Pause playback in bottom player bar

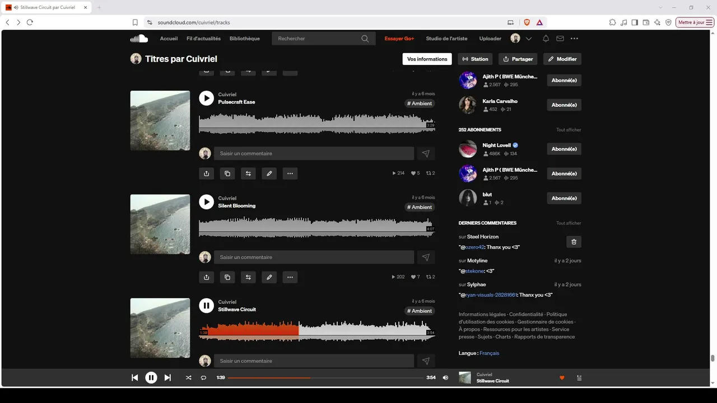point(151,378)
